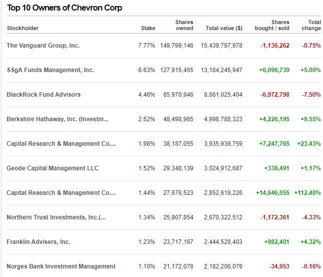
Task: Click the Top 10 Owners of Chevron Corp title
Action: (65, 8)
